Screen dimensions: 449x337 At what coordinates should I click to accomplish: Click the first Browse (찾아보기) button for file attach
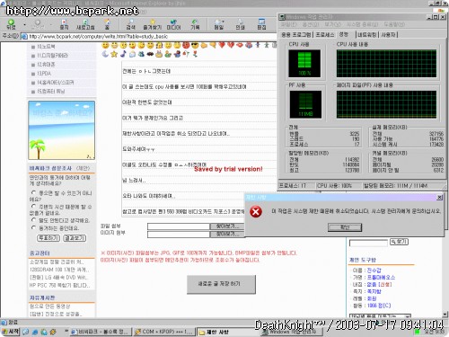(x=227, y=226)
